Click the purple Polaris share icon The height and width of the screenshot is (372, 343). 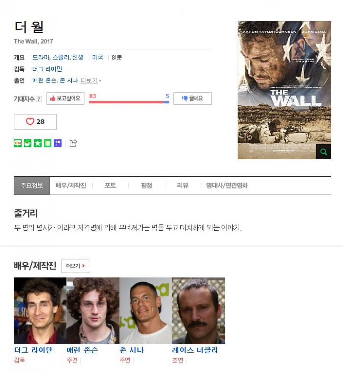(x=57, y=143)
